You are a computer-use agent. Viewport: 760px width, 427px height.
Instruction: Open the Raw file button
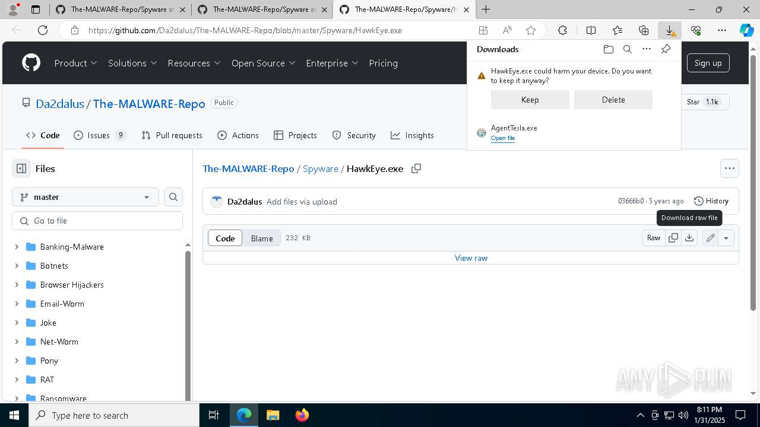[653, 238]
